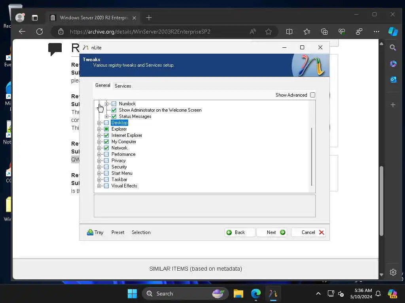Click the nLite tweaks list scrollbar
Image resolution: width=405 pixels, height=303 pixels.
[312, 156]
